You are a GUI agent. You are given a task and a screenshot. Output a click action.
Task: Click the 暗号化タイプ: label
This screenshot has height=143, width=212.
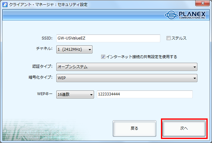(40, 77)
